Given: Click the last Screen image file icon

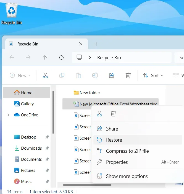Looking at the screenshot, I should point(76,172).
